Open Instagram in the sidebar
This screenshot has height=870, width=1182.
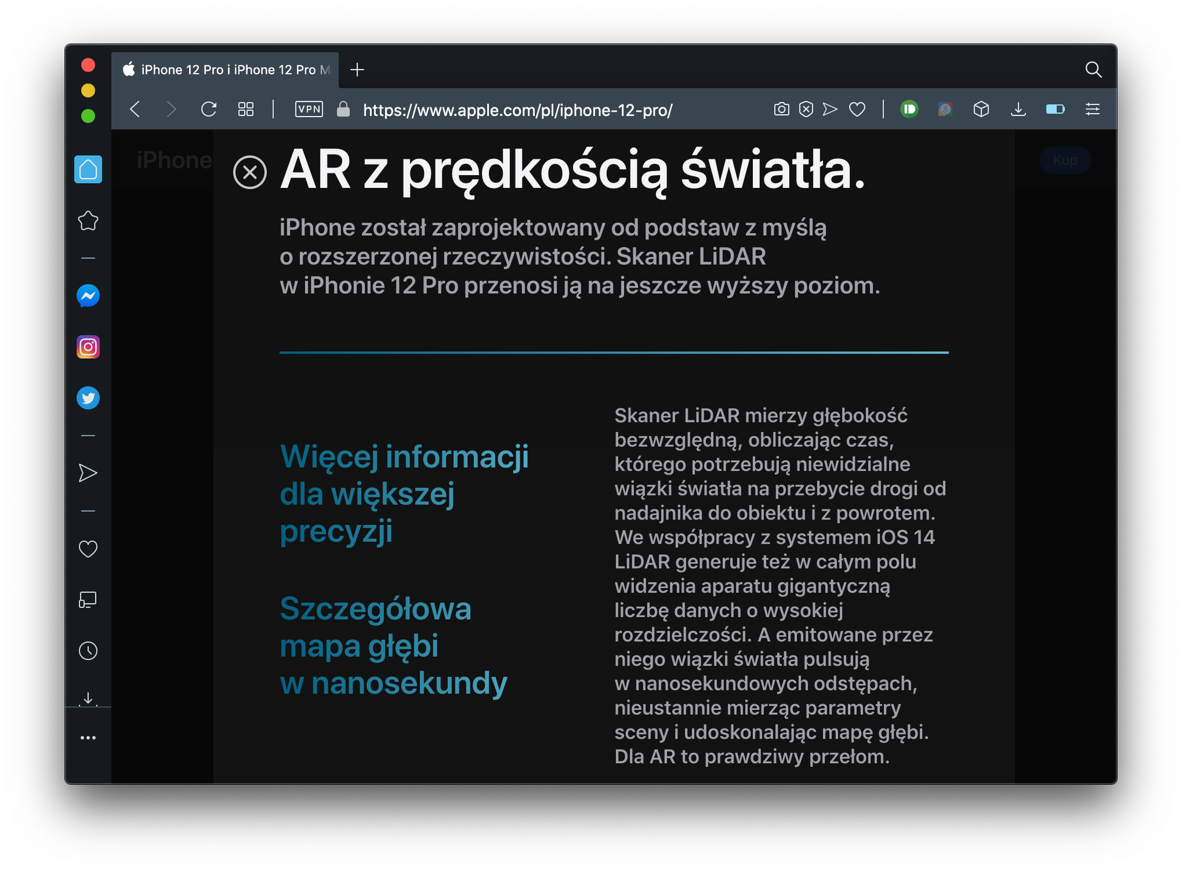coord(88,347)
